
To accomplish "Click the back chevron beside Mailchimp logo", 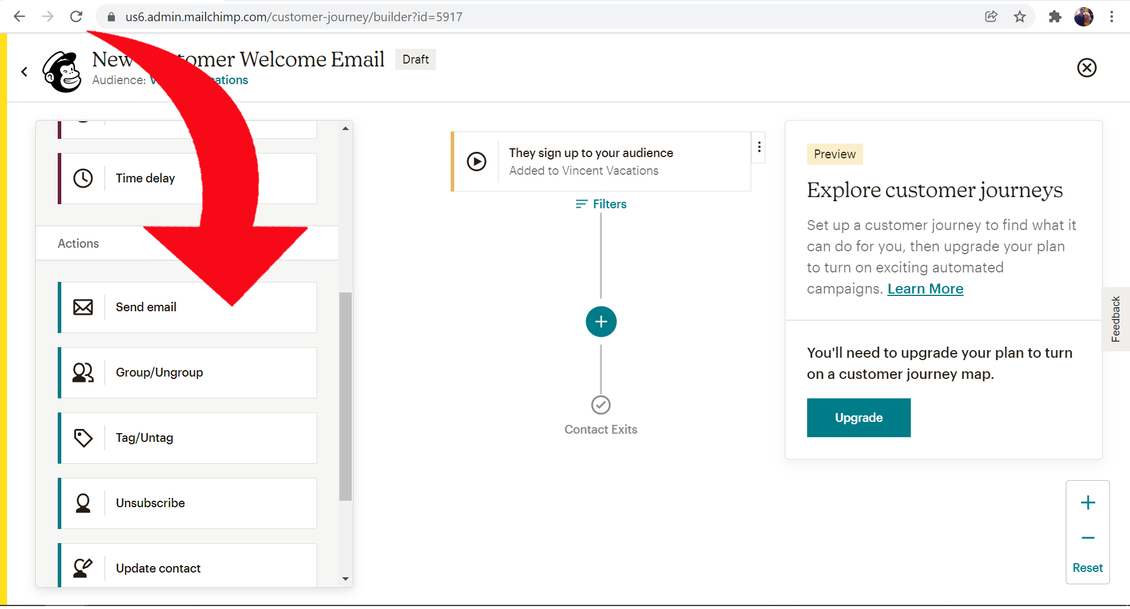I will point(24,72).
